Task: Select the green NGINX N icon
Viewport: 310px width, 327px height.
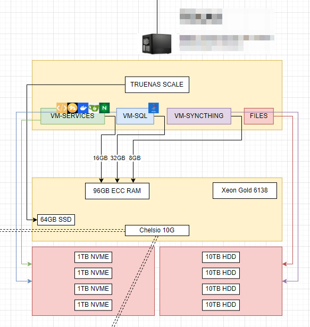Action: 104,108
